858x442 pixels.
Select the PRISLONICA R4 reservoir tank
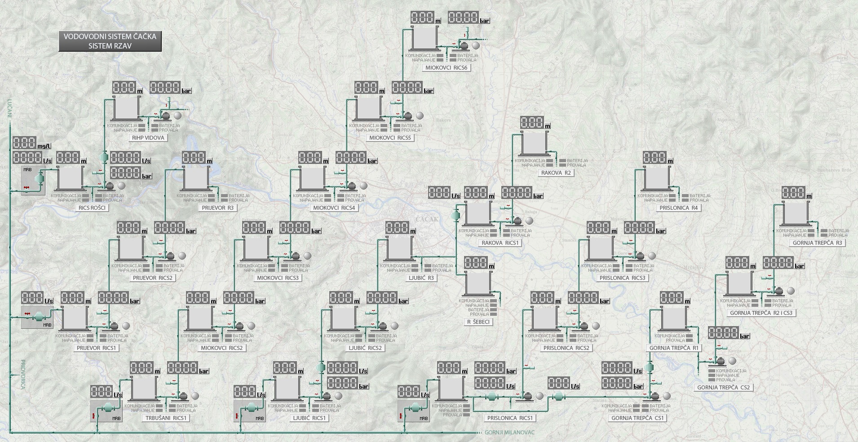pyautogui.click(x=655, y=179)
